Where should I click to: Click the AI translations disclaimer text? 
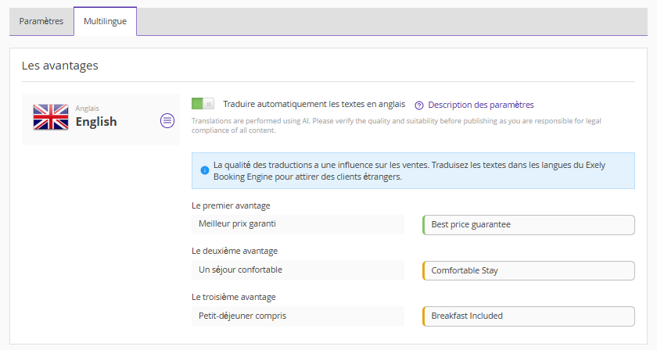coord(397,125)
